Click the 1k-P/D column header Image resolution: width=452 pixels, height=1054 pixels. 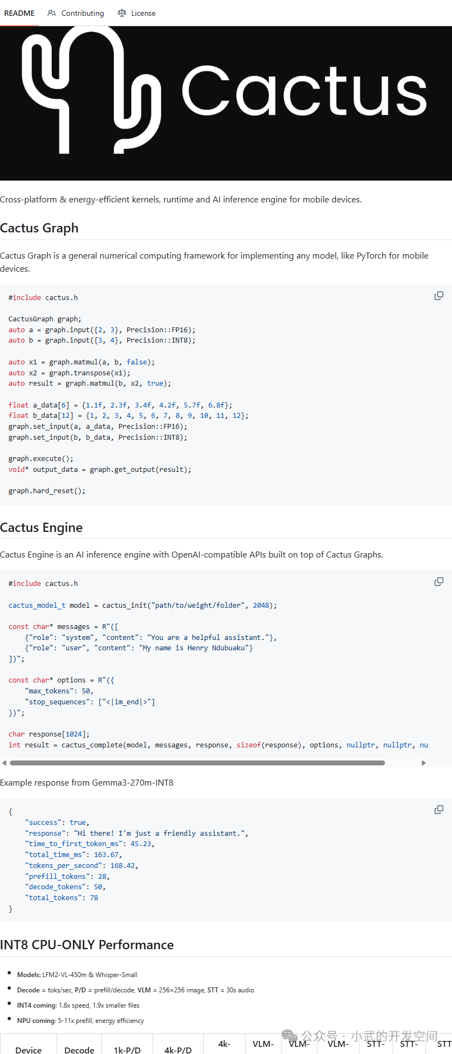coord(127,1050)
